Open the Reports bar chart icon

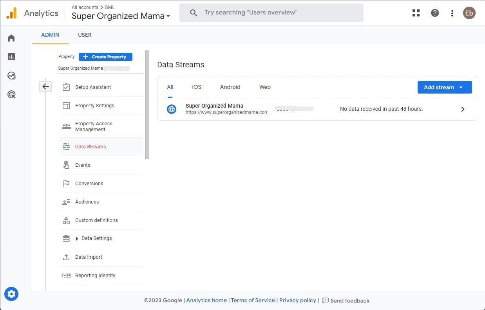(x=11, y=57)
